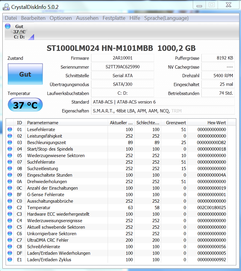Screen dimensions: 241x271
Task: Click the Standard field ATA8-ACS version 6
Action: click(x=163, y=102)
